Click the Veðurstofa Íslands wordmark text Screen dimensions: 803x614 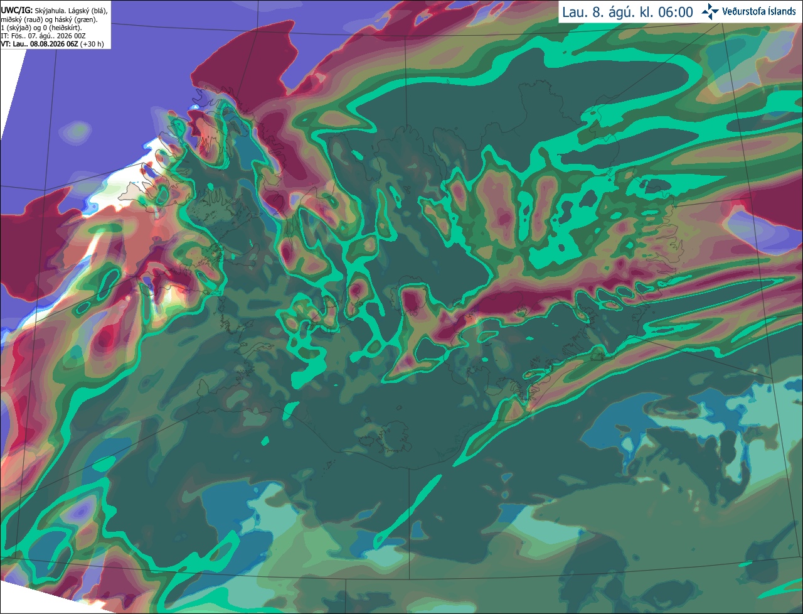pos(759,11)
